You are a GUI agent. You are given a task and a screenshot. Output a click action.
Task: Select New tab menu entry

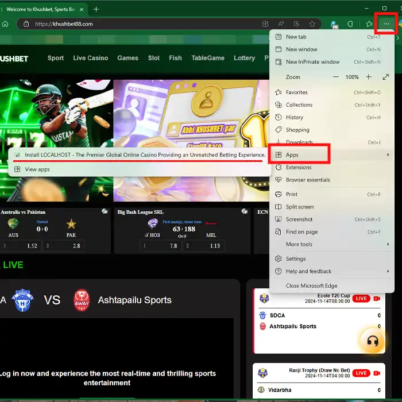click(331, 37)
